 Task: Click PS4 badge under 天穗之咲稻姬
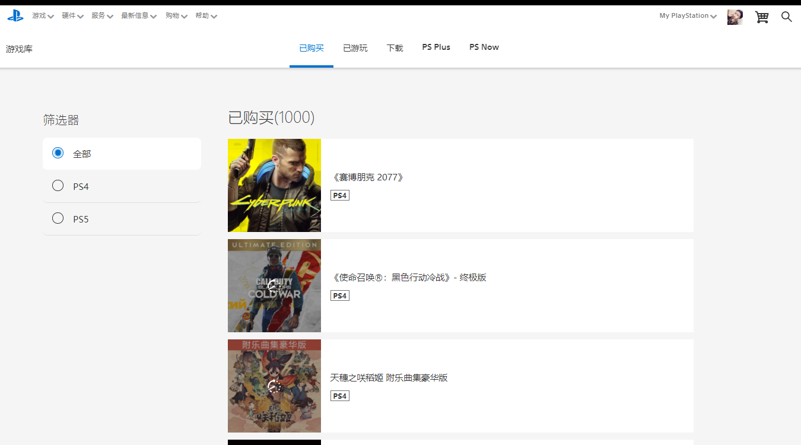340,396
